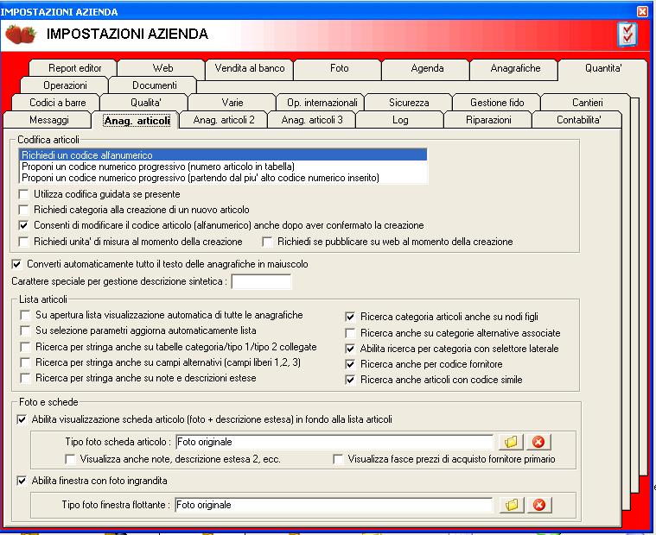Screen dimensions: 656x535
Task: Switch to Anag. articoli 2 tab
Action: coord(224,120)
